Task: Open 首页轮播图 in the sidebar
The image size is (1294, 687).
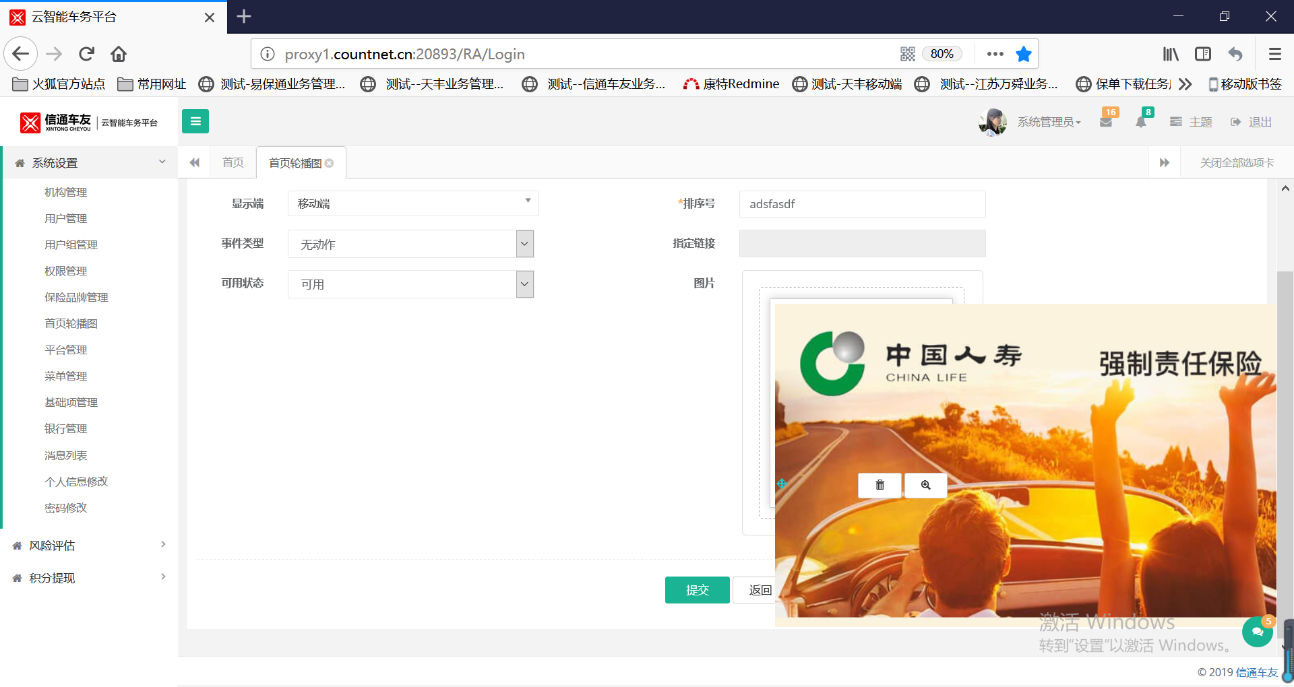Action: coord(71,323)
